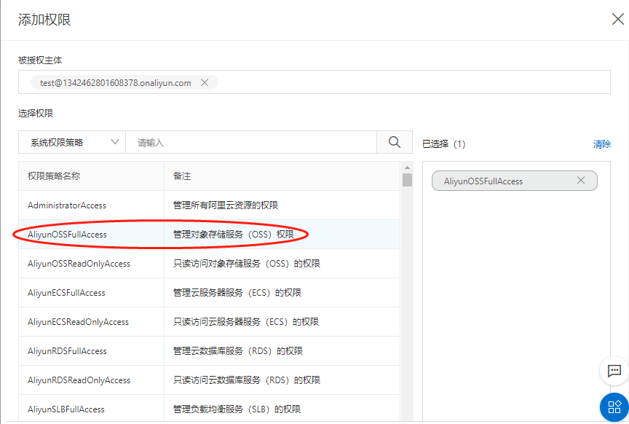Click the note 只读访问对象存储服务（OSS）的权限
Screen dimensions: 629x424
point(247,264)
